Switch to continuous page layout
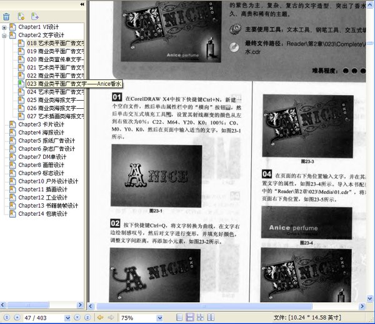 point(190,317)
